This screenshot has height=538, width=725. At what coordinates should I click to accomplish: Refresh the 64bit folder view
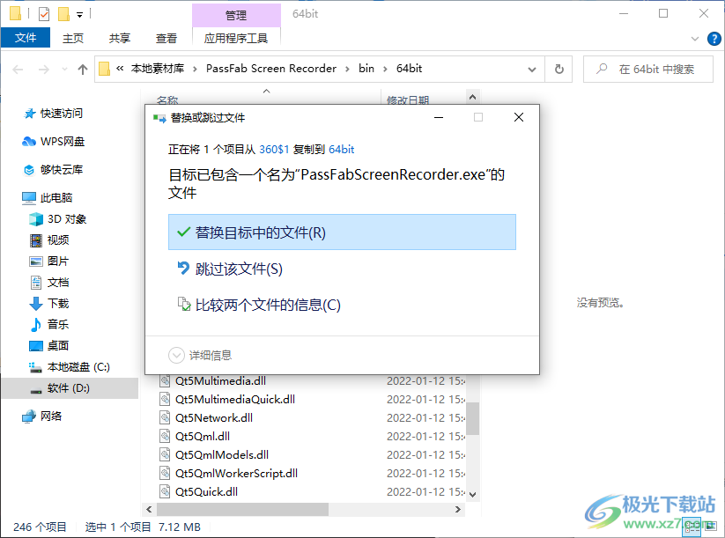pyautogui.click(x=559, y=70)
